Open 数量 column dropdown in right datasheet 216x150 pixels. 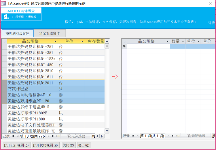tap(183, 41)
